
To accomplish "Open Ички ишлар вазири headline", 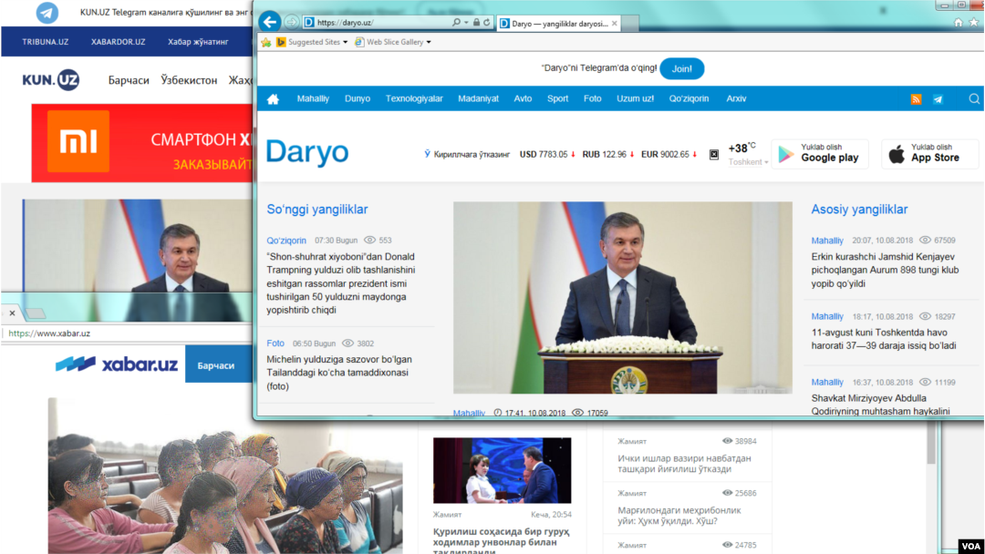I will [x=684, y=464].
